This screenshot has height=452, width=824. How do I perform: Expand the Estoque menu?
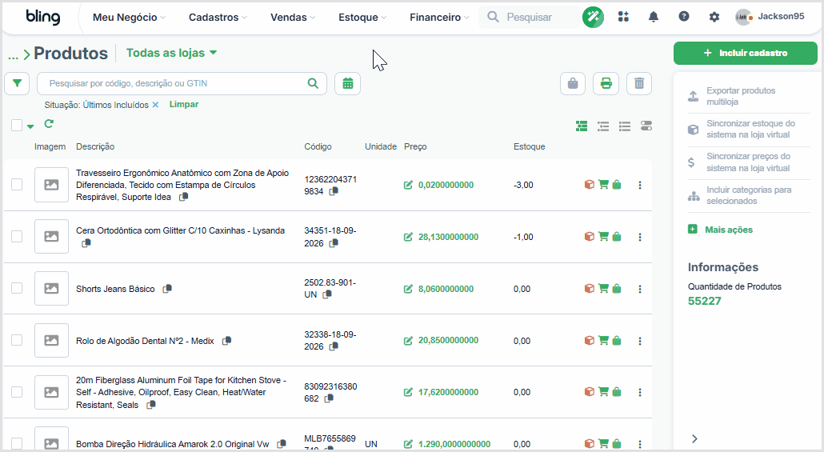pyautogui.click(x=362, y=18)
